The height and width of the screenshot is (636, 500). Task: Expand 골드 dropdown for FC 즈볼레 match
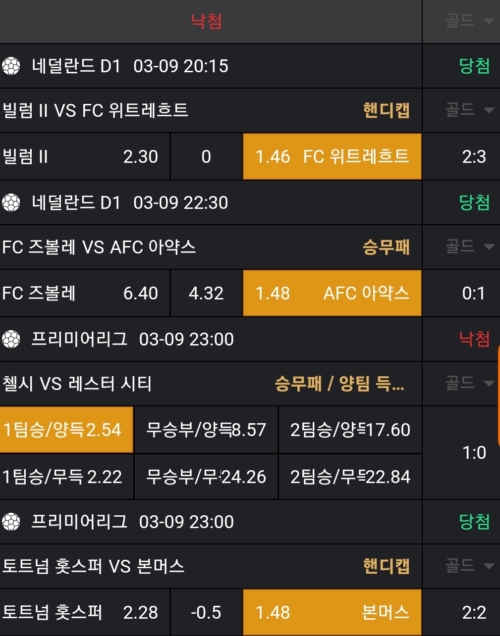pos(469,246)
